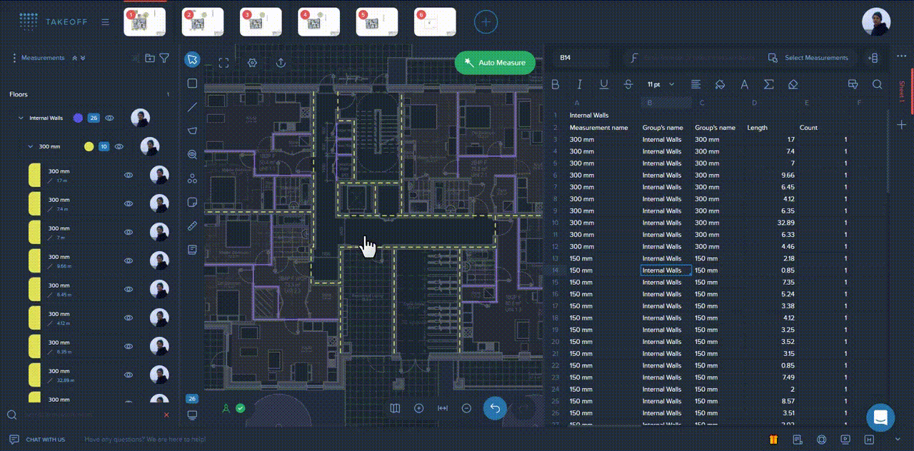
Task: Open the hamburger menu next to Takeoff
Action: [105, 22]
